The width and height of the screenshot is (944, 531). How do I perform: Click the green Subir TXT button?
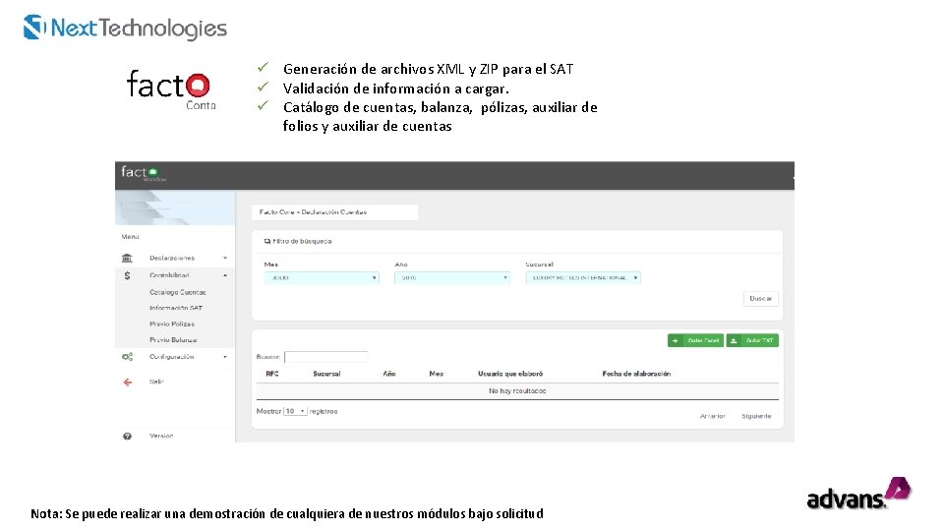click(x=752, y=341)
